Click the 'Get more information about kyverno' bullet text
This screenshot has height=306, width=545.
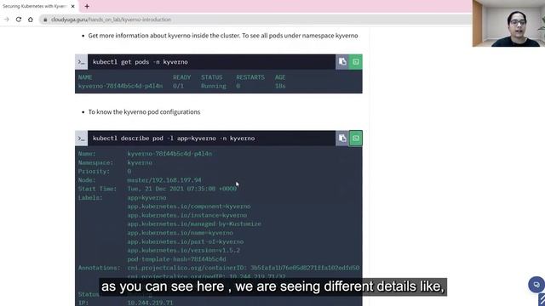click(223, 36)
